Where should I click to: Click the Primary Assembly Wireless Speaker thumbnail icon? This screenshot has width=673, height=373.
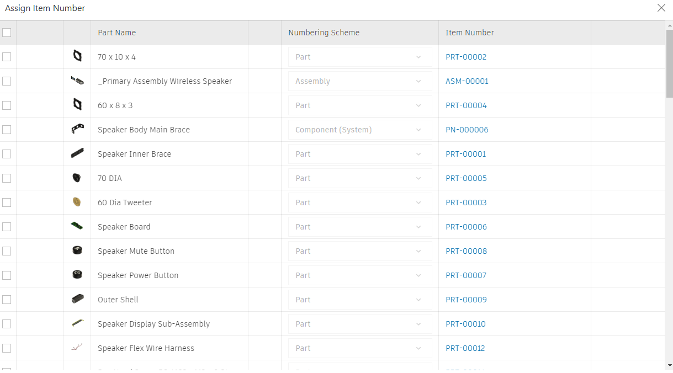[77, 81]
